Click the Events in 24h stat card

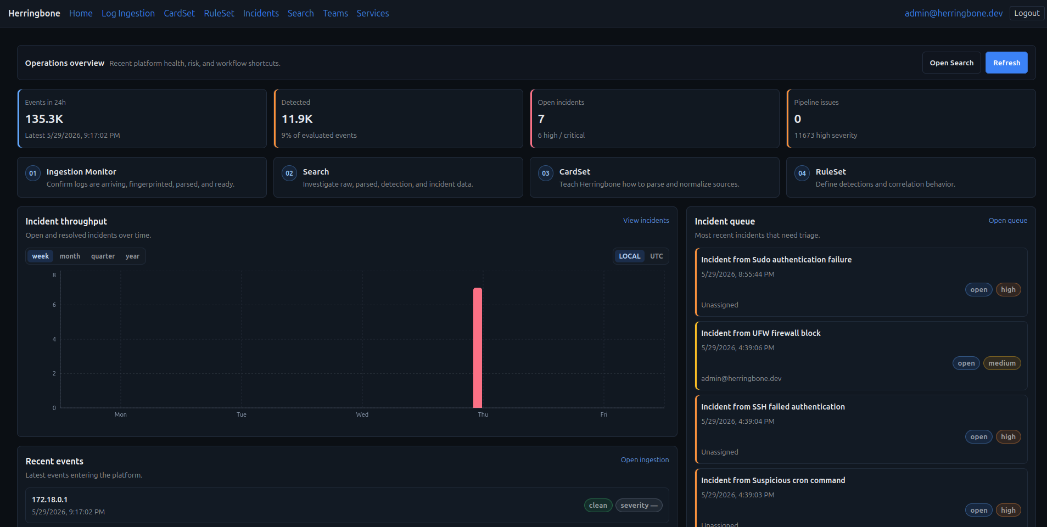[142, 119]
